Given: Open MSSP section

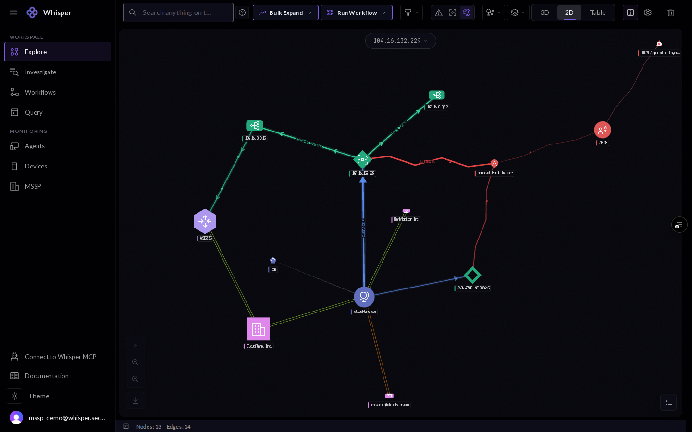Looking at the screenshot, I should (58, 186).
